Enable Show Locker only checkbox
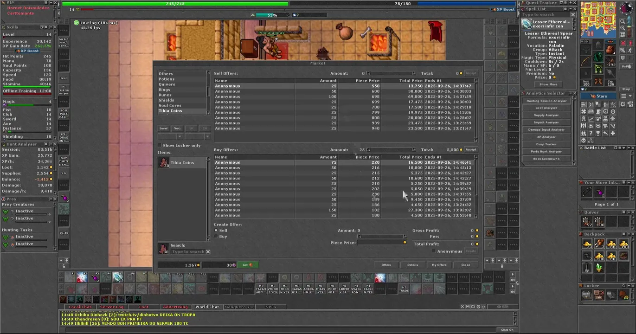This screenshot has width=636, height=334. pyautogui.click(x=160, y=145)
